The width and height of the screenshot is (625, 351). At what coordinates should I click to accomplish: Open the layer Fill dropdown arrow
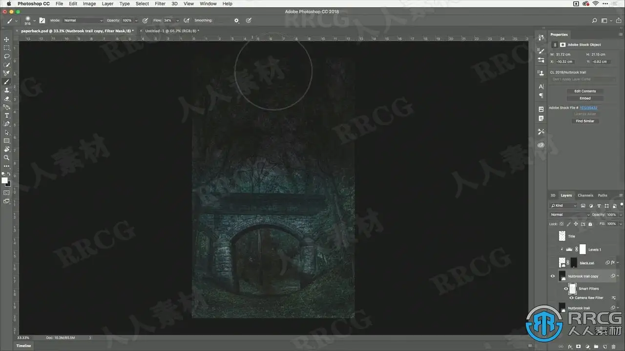(621, 224)
